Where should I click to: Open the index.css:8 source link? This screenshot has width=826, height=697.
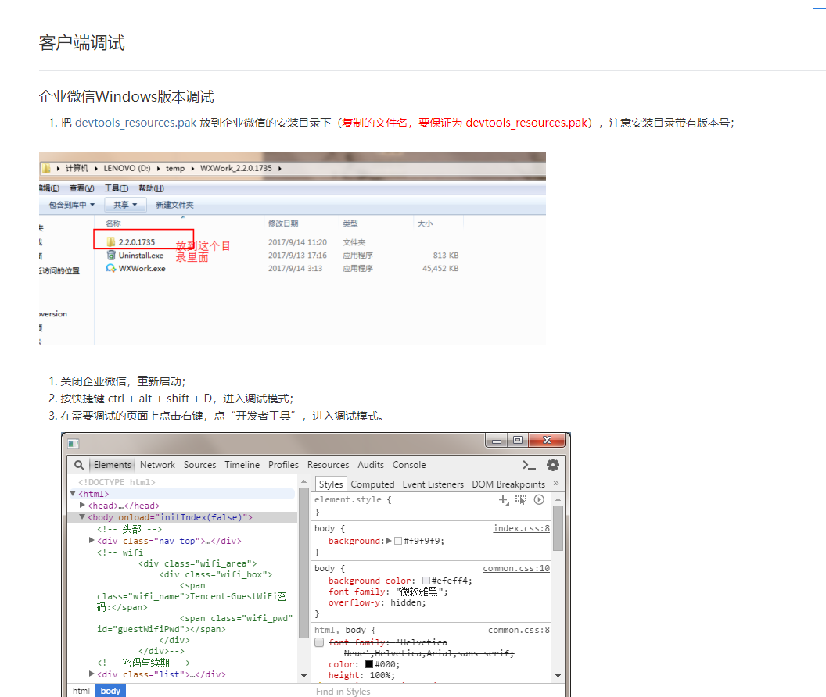[x=522, y=528]
